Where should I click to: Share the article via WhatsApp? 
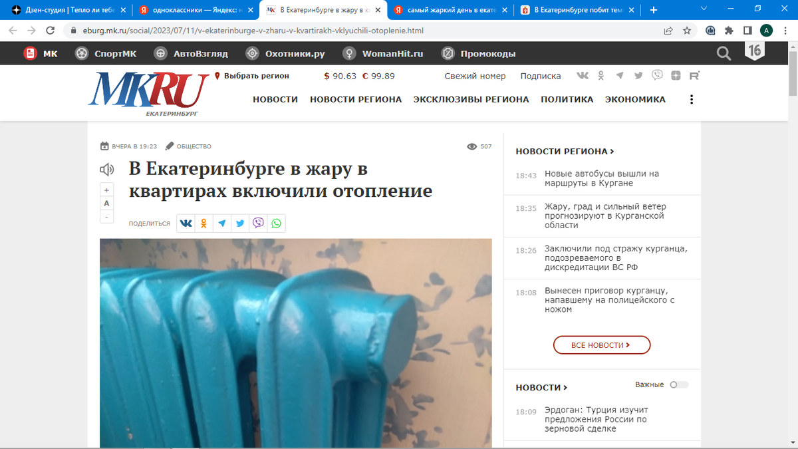(x=276, y=224)
